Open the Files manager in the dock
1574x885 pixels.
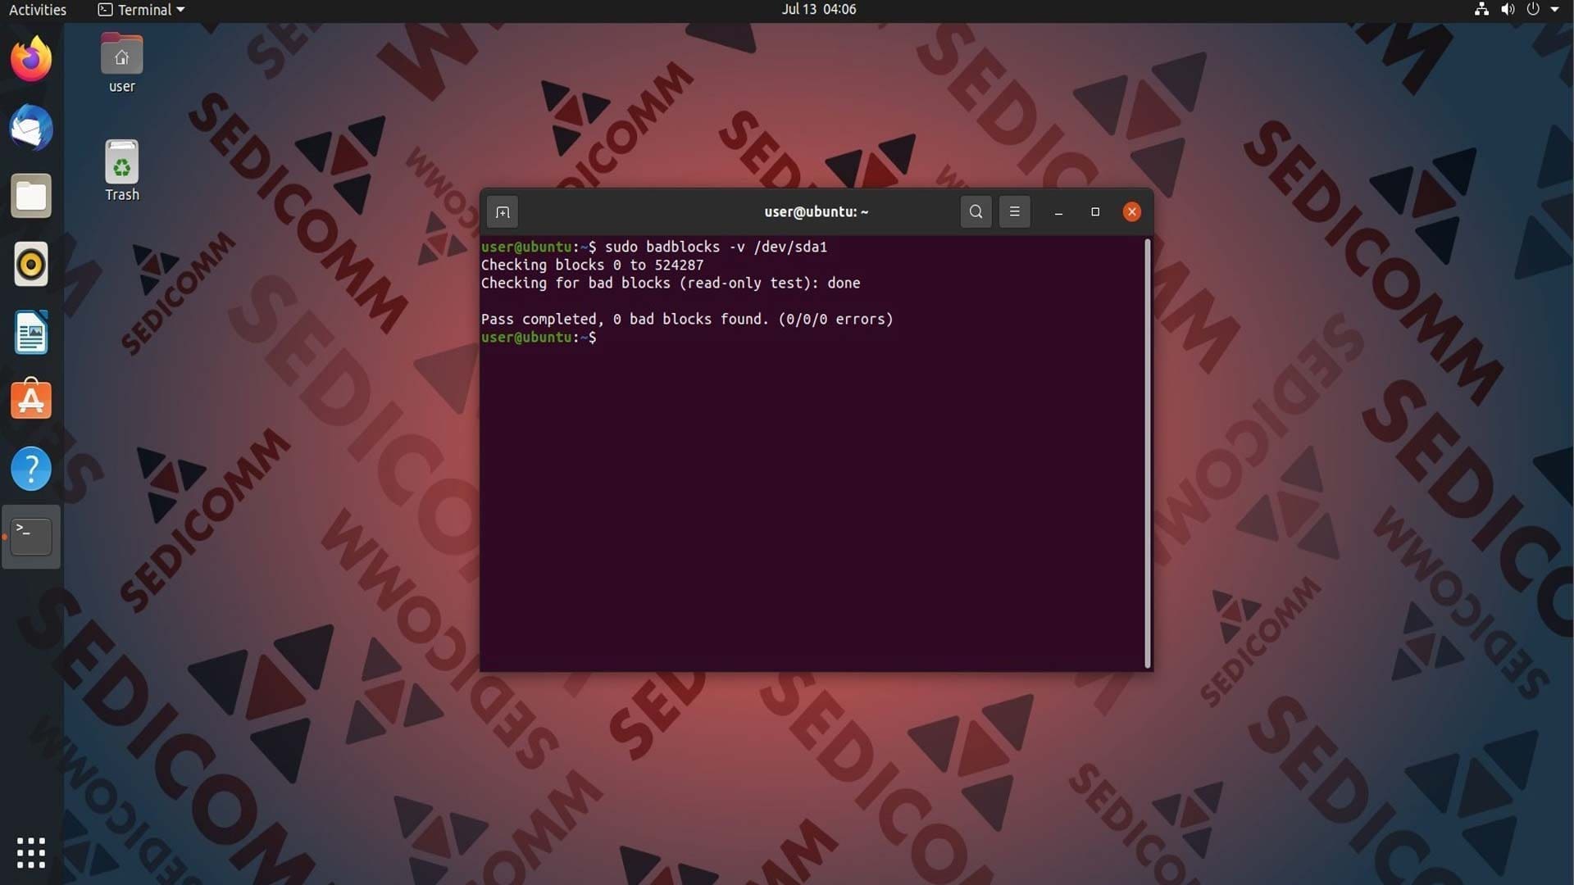[31, 196]
